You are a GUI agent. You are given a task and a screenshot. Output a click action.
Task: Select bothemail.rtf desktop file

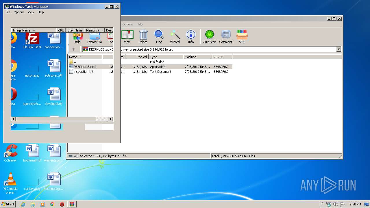coord(32,153)
